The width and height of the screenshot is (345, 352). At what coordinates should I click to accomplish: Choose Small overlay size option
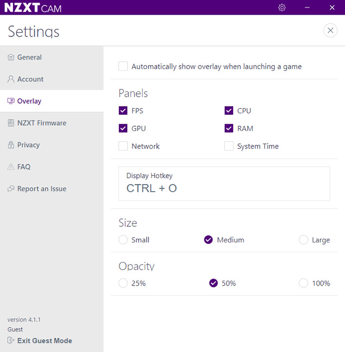click(x=123, y=240)
